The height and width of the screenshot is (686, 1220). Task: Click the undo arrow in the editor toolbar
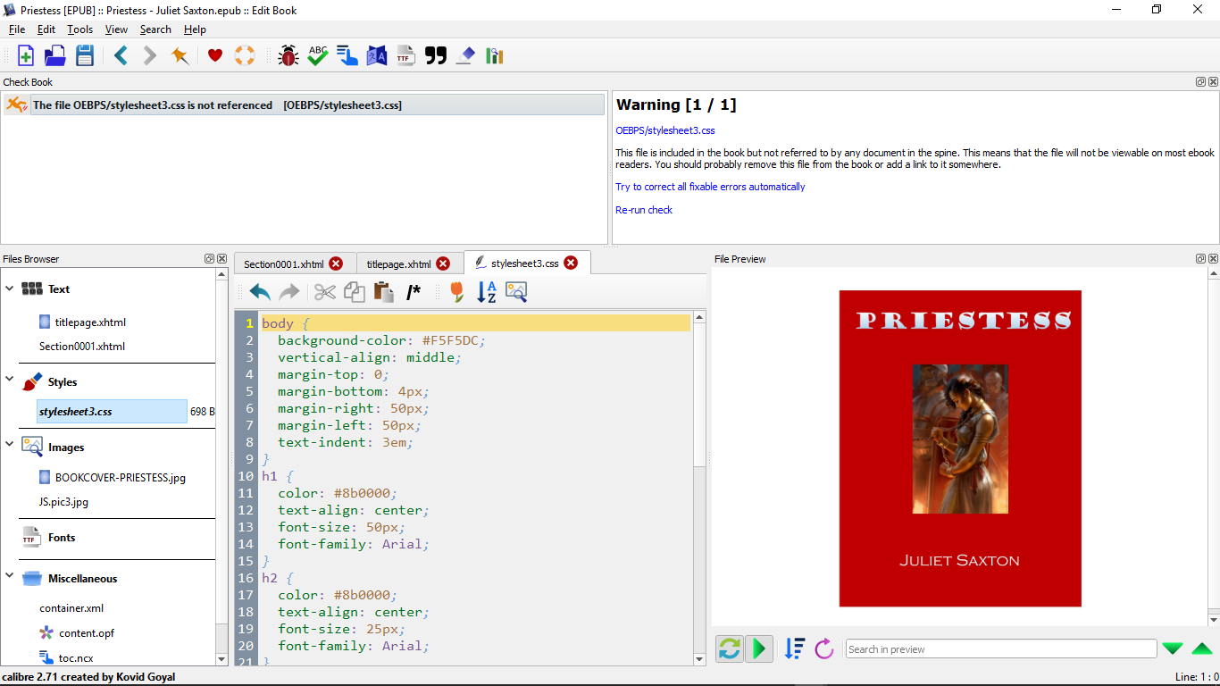pyautogui.click(x=260, y=292)
